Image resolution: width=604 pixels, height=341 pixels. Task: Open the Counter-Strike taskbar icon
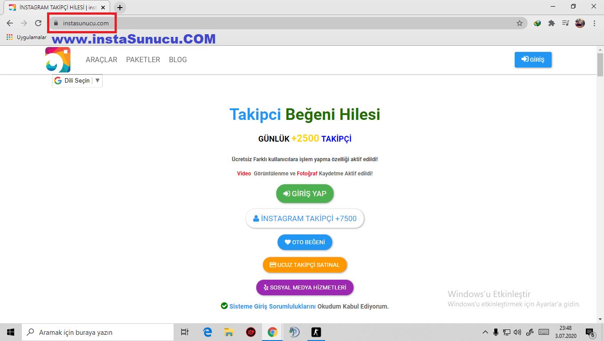316,332
